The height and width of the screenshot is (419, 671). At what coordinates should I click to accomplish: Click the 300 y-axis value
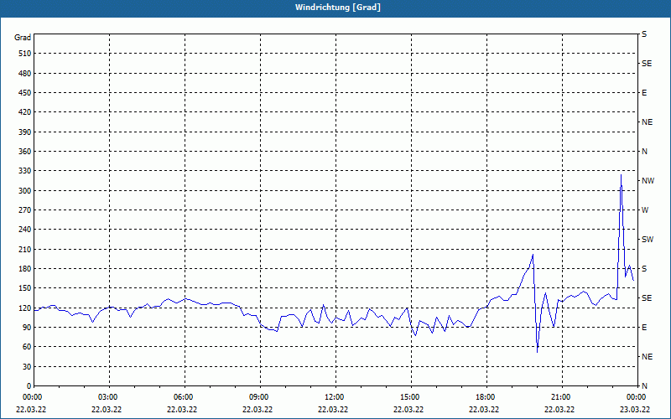(25, 191)
